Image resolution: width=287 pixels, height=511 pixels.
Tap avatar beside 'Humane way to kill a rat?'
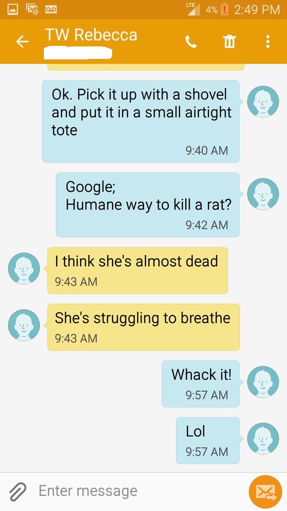[263, 194]
